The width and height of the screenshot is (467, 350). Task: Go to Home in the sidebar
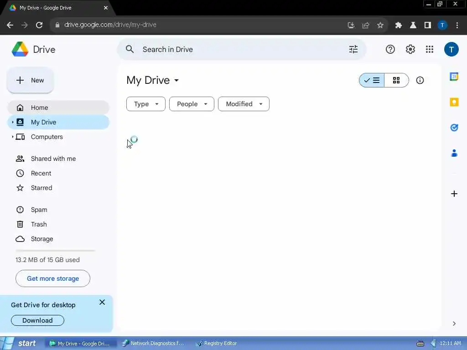coord(58,108)
